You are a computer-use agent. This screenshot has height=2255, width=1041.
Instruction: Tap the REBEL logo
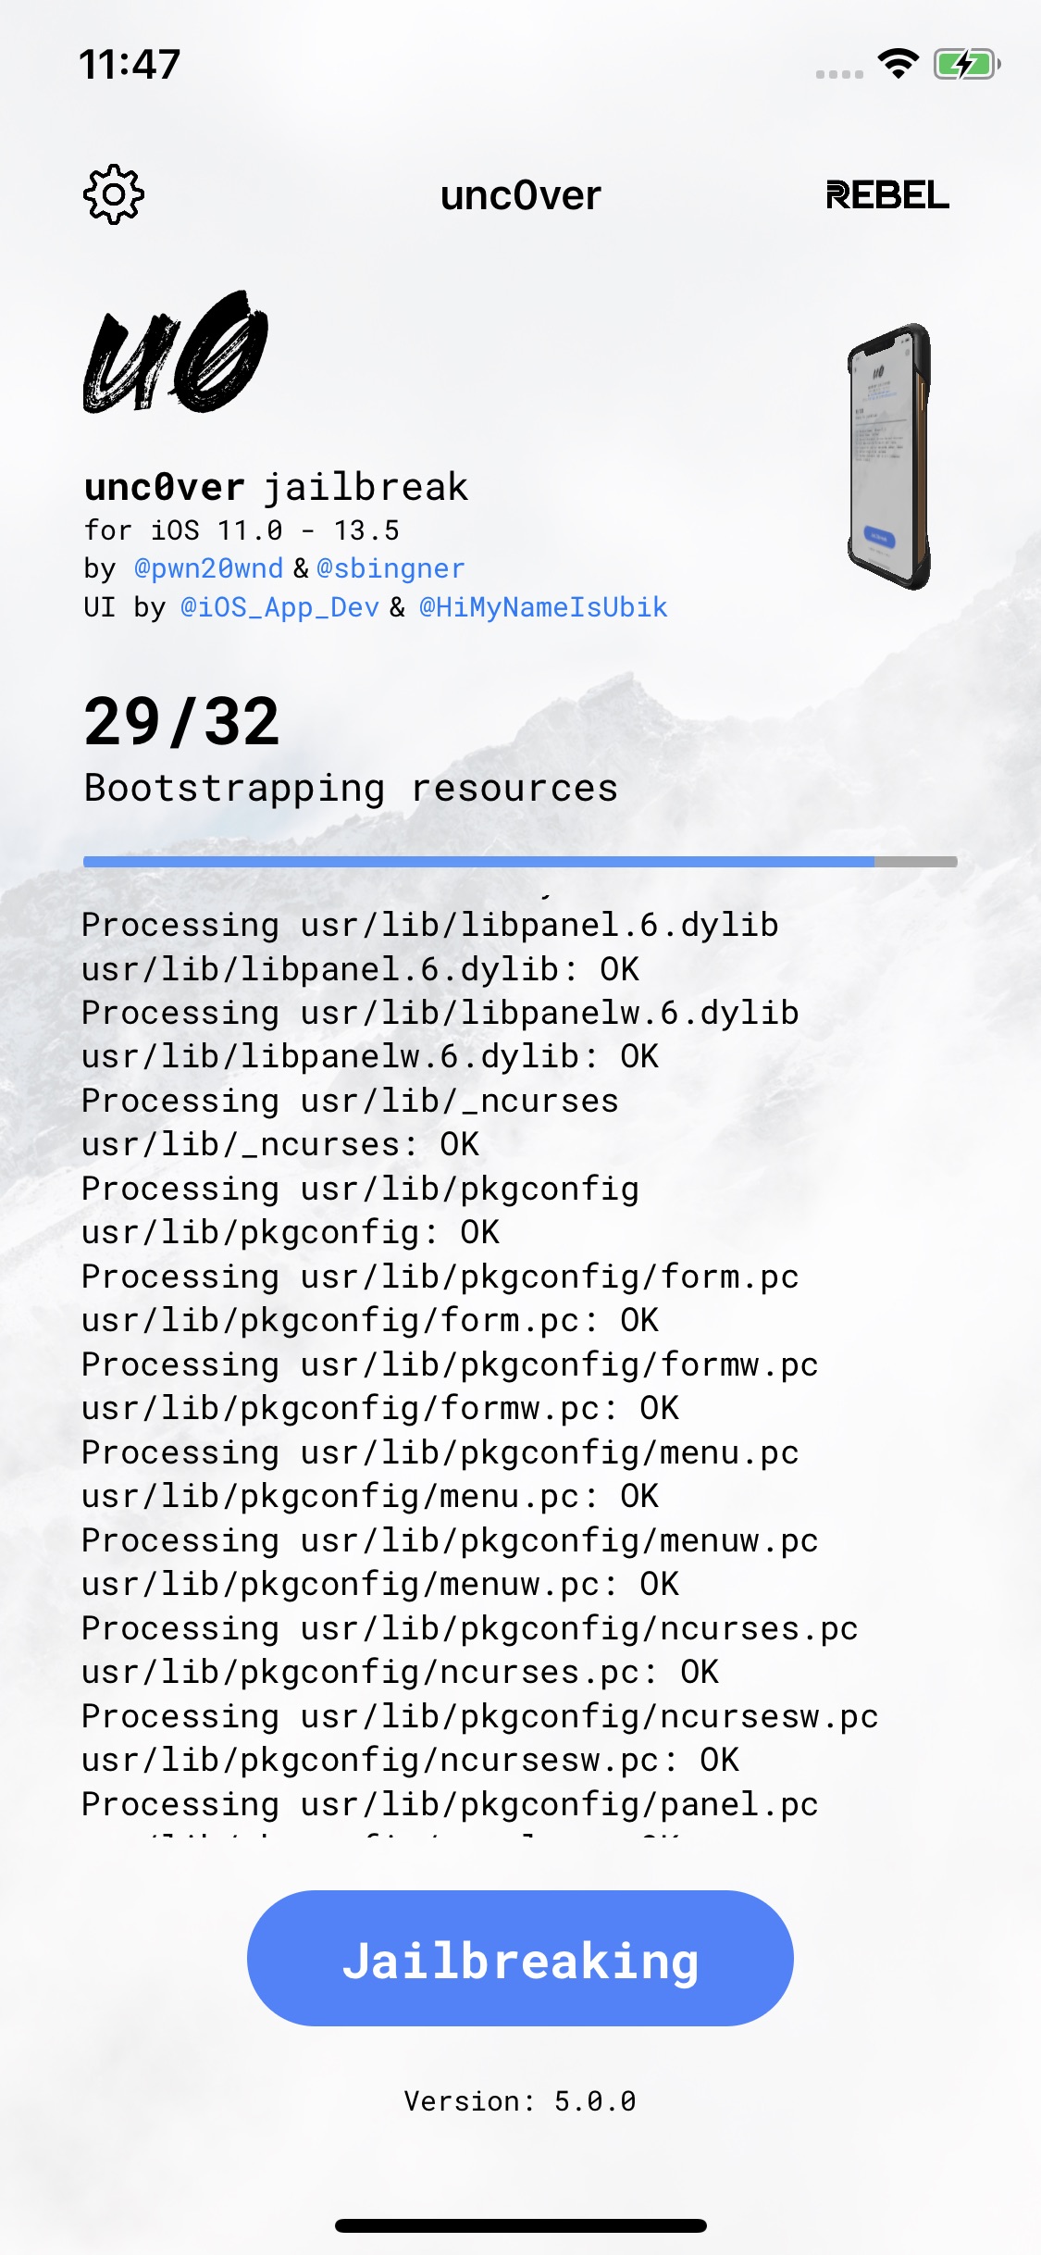click(886, 195)
